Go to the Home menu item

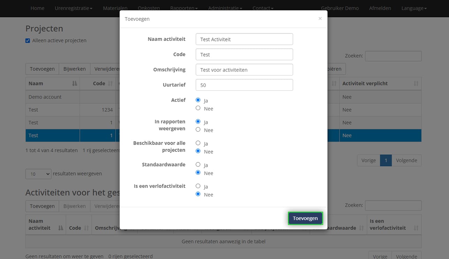coord(37,8)
